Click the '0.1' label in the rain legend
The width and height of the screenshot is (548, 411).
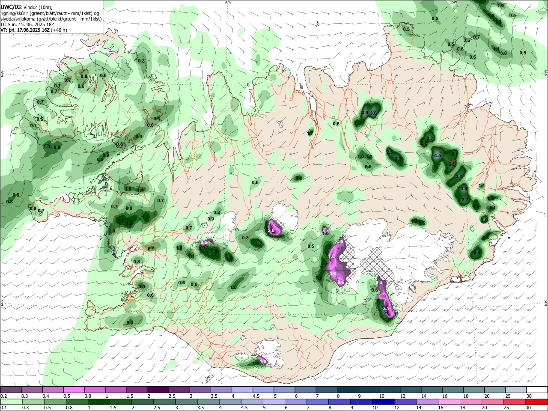[x=3, y=408]
